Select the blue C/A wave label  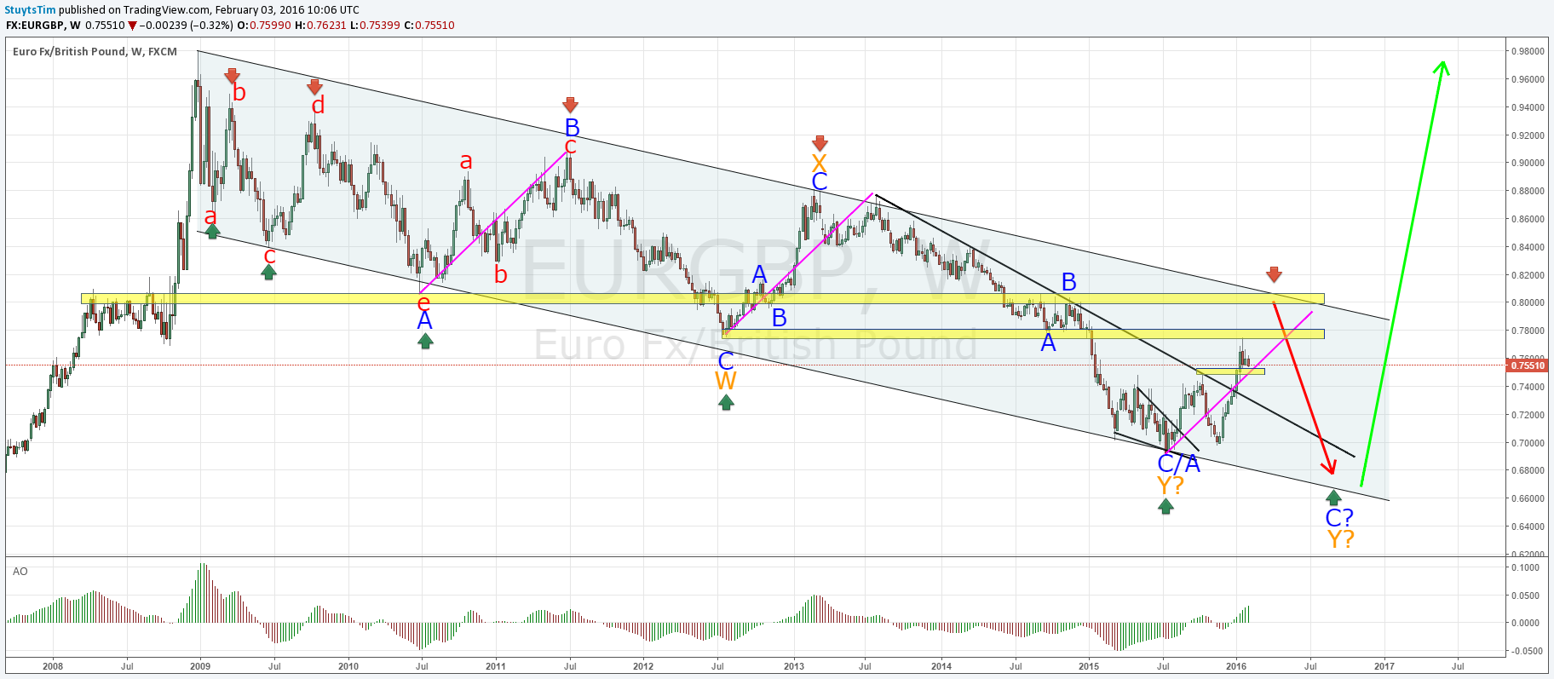click(x=1179, y=463)
